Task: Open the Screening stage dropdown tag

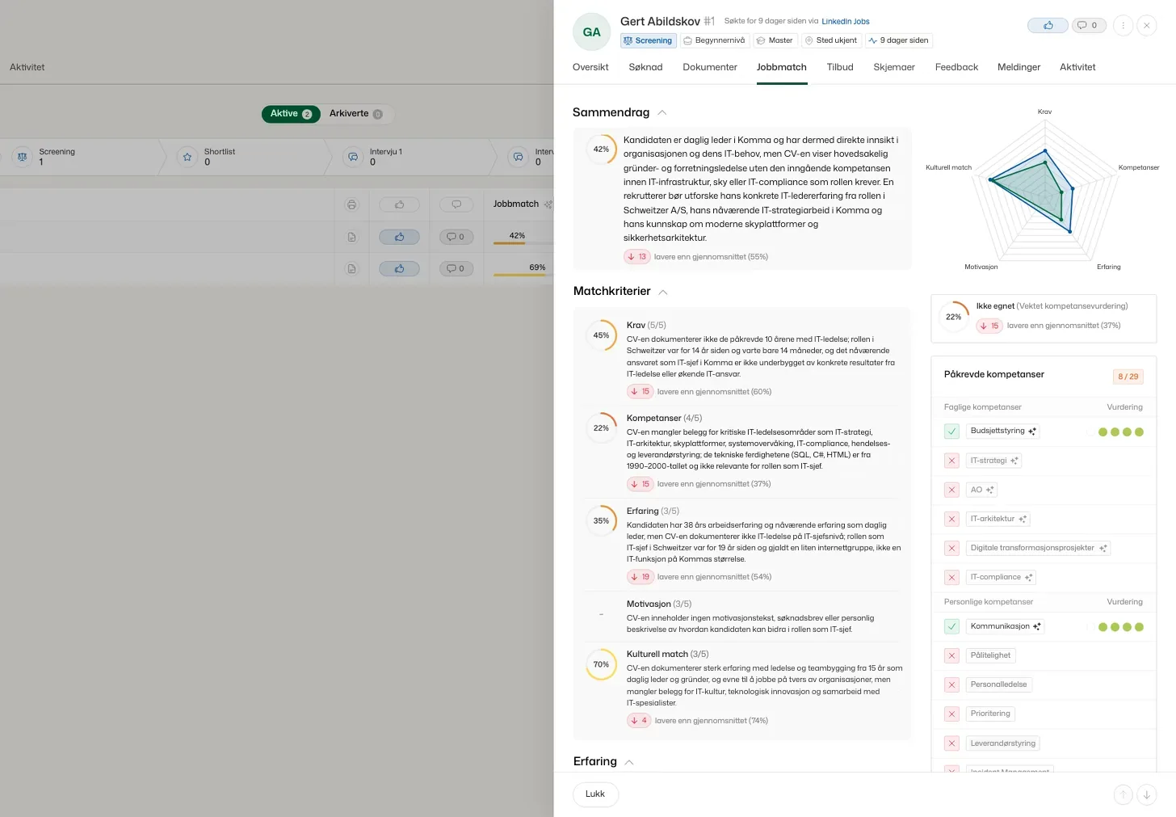Action: click(648, 40)
